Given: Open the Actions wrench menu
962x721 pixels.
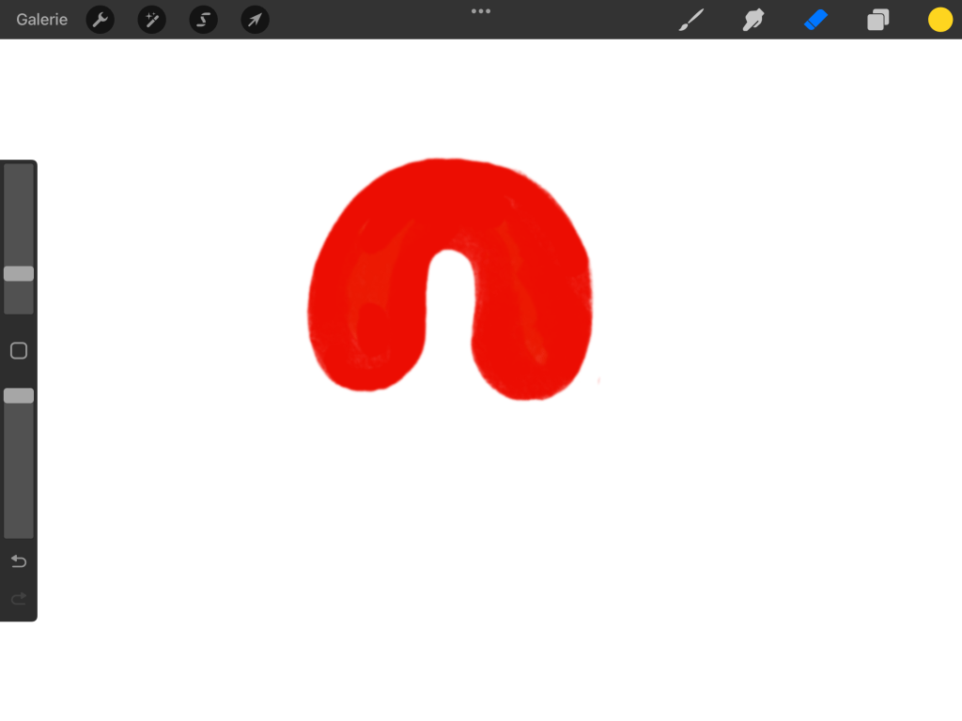Looking at the screenshot, I should 101,20.
